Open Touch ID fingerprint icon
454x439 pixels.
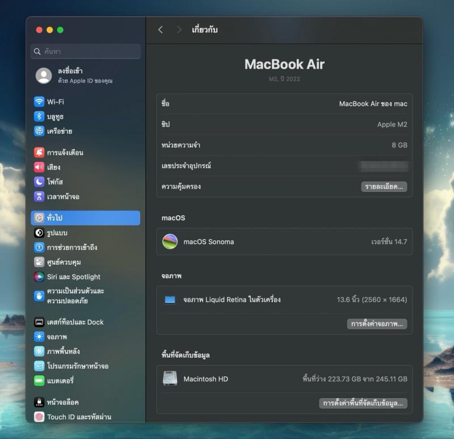(39, 417)
